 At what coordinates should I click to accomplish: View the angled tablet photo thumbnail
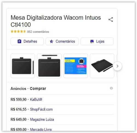click(102, 66)
